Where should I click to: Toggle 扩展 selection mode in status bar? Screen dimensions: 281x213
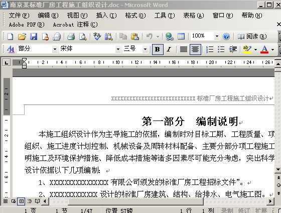click(x=261, y=210)
